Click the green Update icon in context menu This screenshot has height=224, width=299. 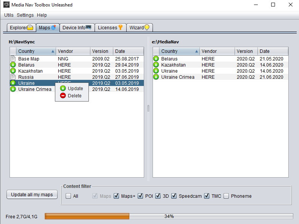[63, 88]
